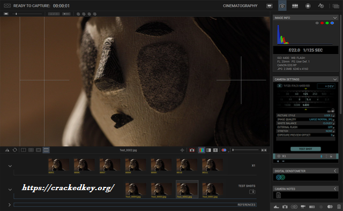The width and height of the screenshot is (343, 211).
Task: Toggle the X1 exposure enable circle
Action: (x=279, y=156)
